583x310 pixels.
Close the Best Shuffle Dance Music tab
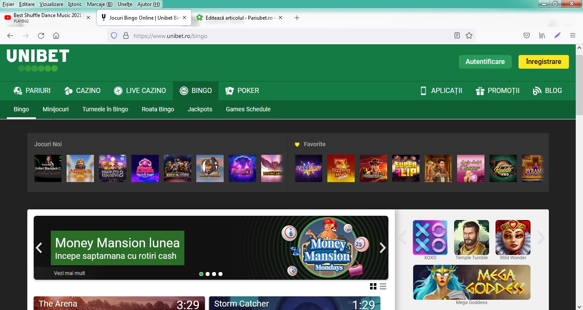pyautogui.click(x=88, y=18)
